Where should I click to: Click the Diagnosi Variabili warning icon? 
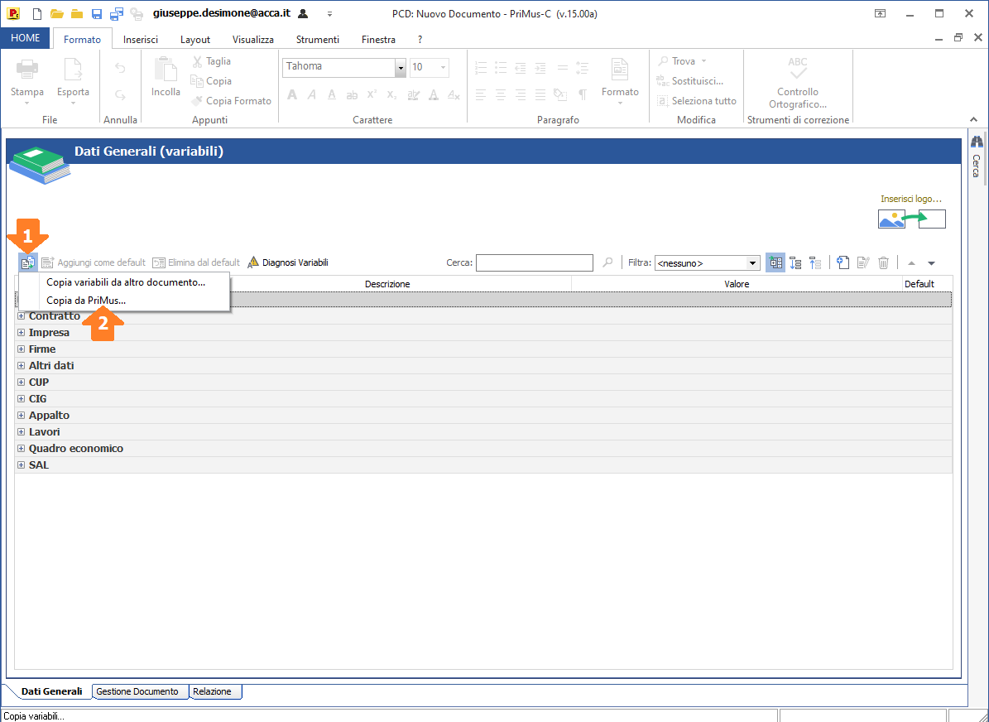tap(254, 262)
